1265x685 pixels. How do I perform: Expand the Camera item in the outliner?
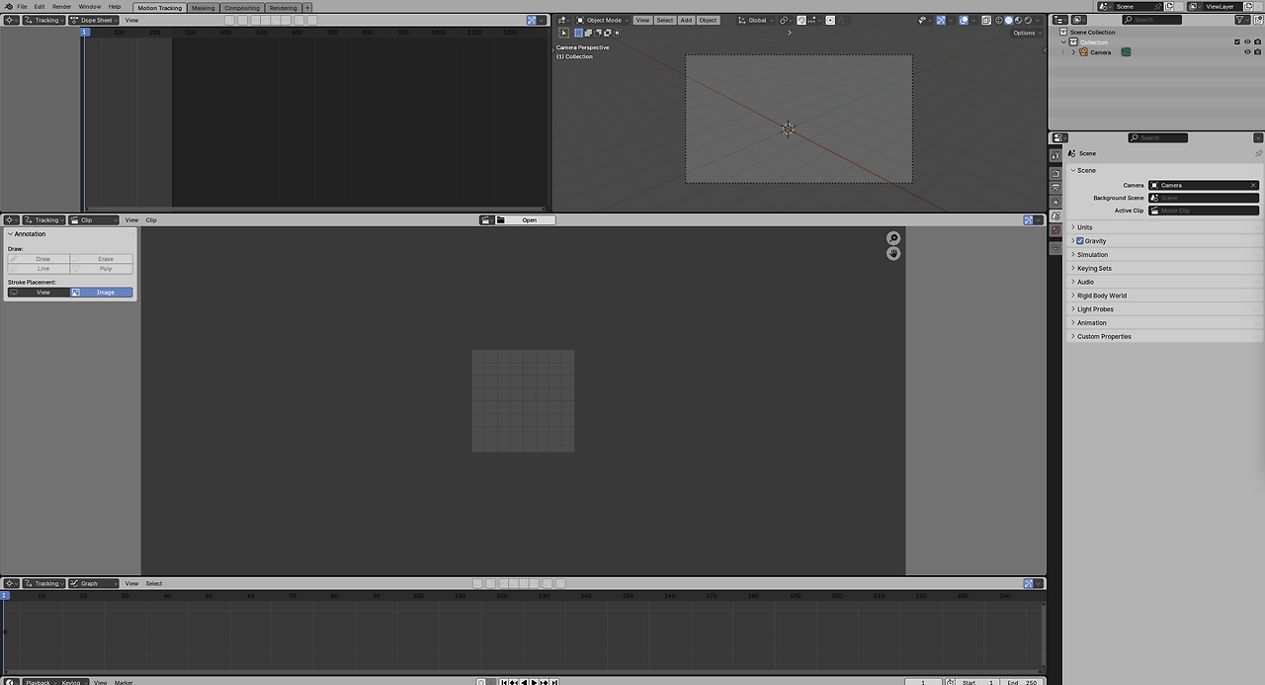point(1073,52)
